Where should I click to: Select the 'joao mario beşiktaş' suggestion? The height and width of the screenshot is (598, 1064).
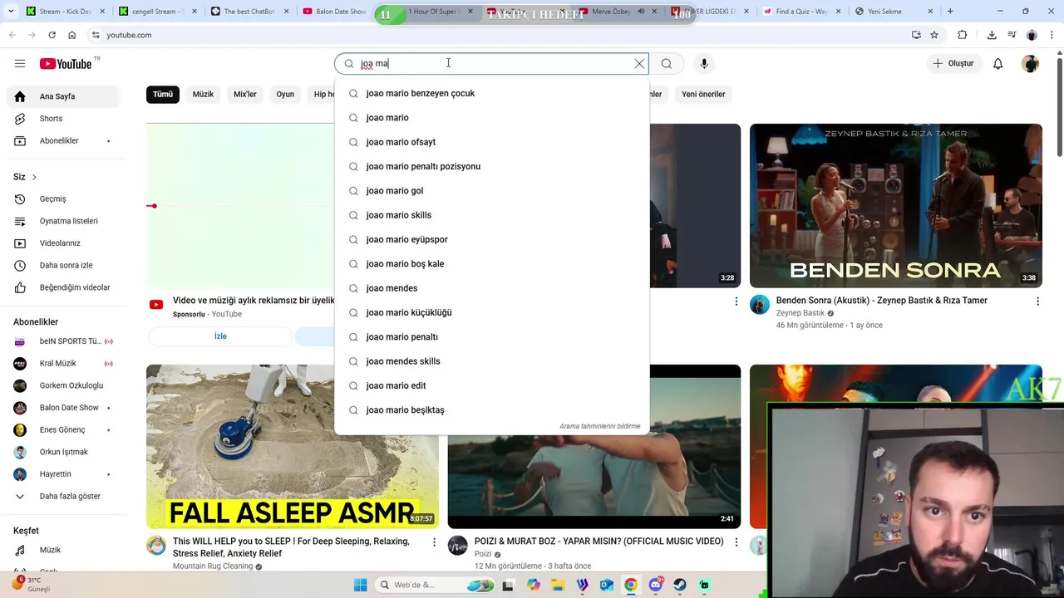point(491,410)
